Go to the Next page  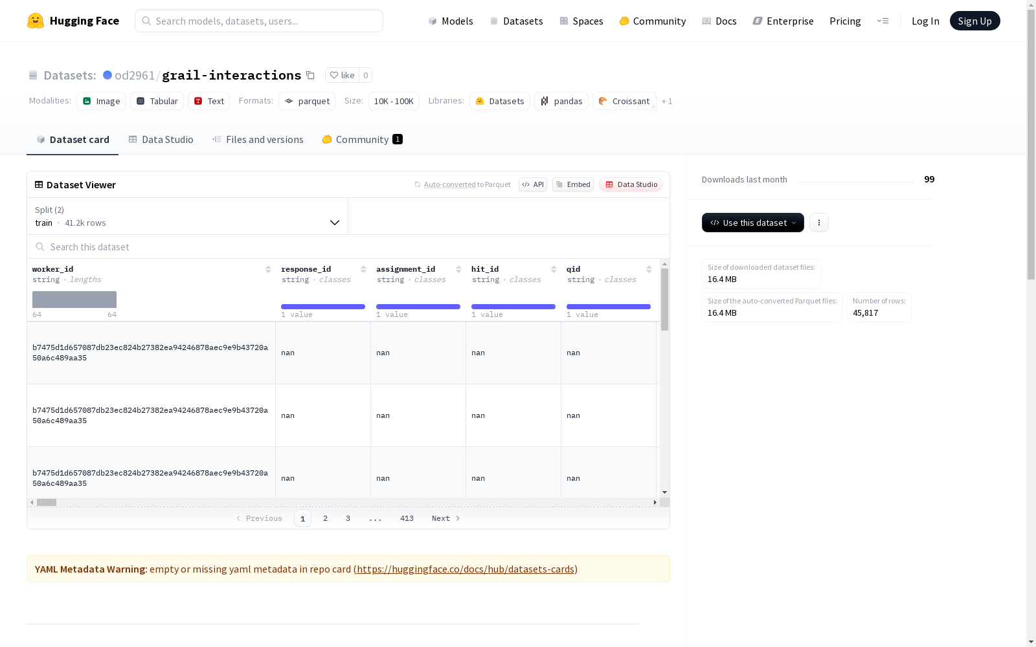(446, 518)
